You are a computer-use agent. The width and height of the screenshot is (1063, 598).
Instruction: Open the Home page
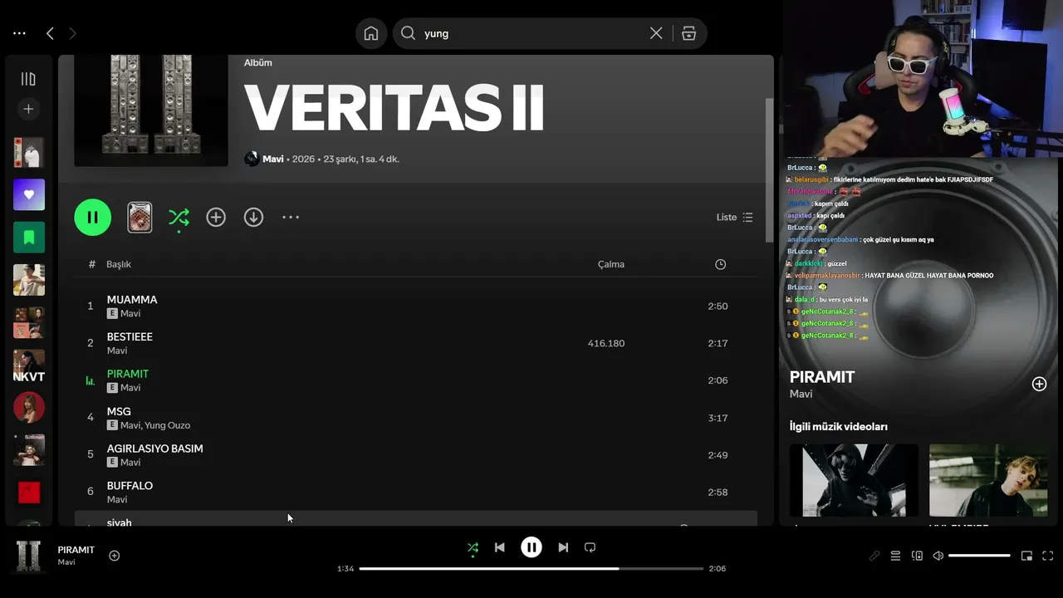tap(371, 33)
